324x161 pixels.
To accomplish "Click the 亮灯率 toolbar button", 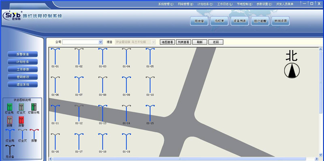I will coord(219,21).
